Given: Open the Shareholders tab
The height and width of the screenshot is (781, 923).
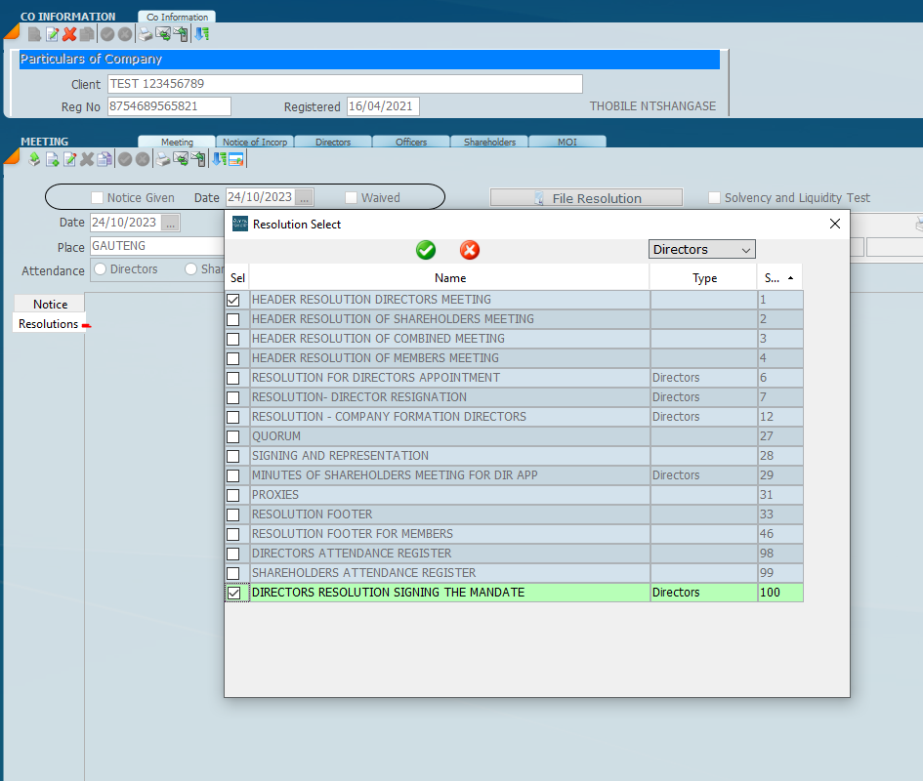Looking at the screenshot, I should (489, 142).
